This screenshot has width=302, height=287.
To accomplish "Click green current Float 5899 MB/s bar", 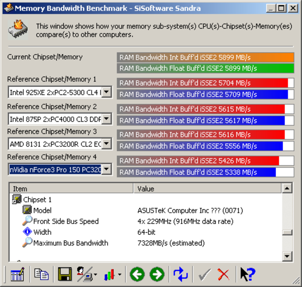I will point(205,68).
